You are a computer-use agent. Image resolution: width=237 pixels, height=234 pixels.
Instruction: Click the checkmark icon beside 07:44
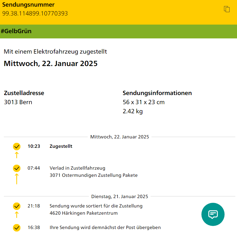[17, 168]
